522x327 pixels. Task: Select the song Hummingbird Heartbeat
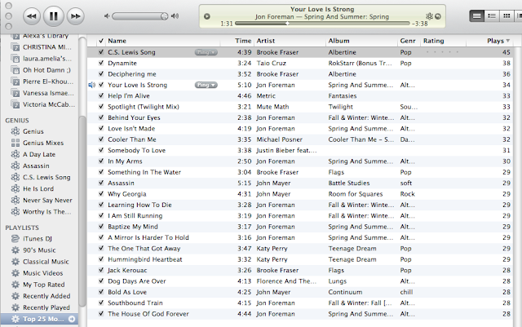point(145,259)
